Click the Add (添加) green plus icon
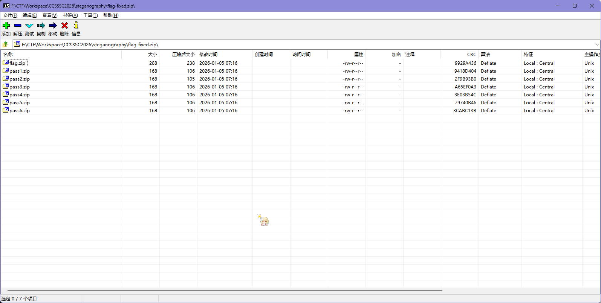The image size is (601, 303). pos(6,26)
